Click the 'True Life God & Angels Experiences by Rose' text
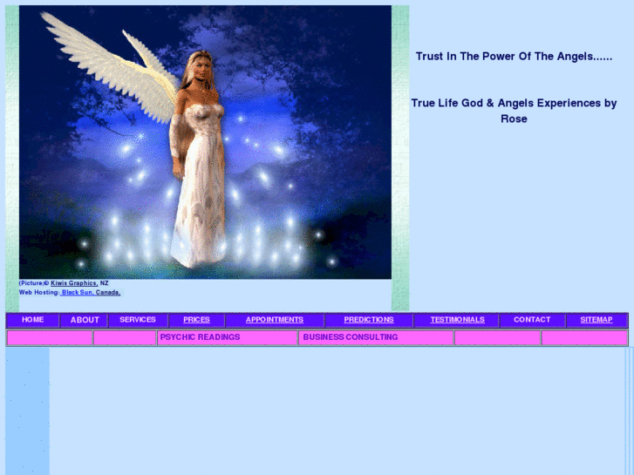Screen dimensions: 634x475 click(514, 111)
